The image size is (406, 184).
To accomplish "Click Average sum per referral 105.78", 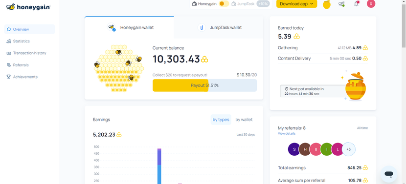I will point(355,181).
